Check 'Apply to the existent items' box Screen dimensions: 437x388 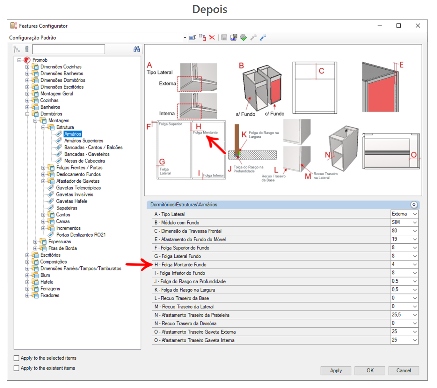pos(17,368)
